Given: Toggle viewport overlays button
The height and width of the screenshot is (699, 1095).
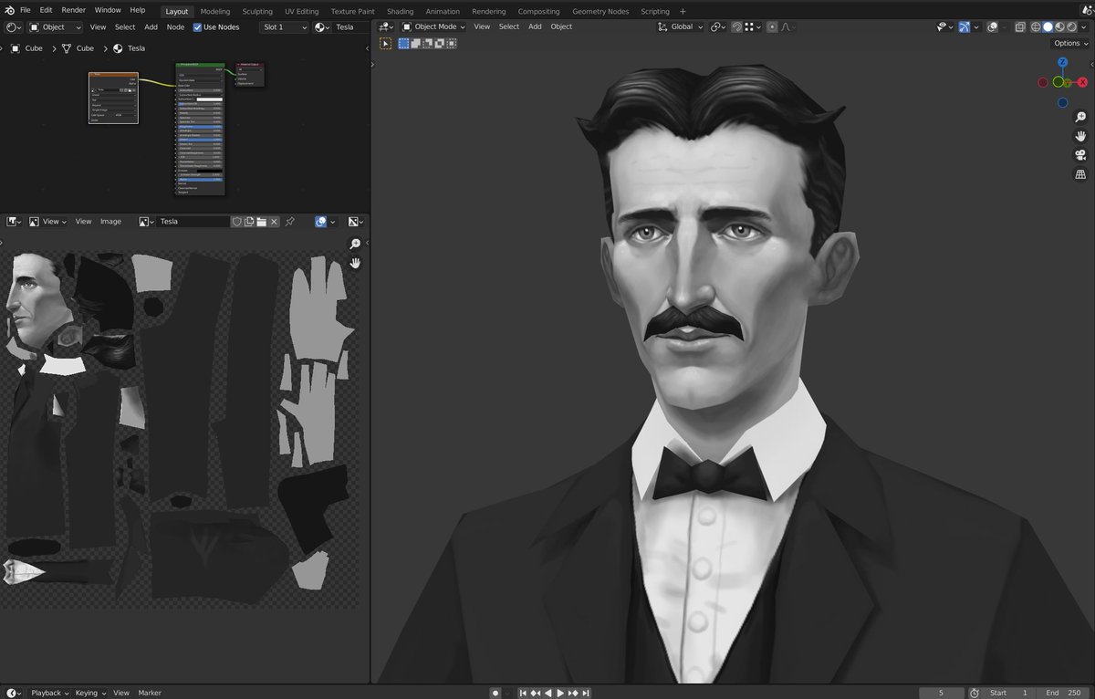Looking at the screenshot, I should pos(992,26).
